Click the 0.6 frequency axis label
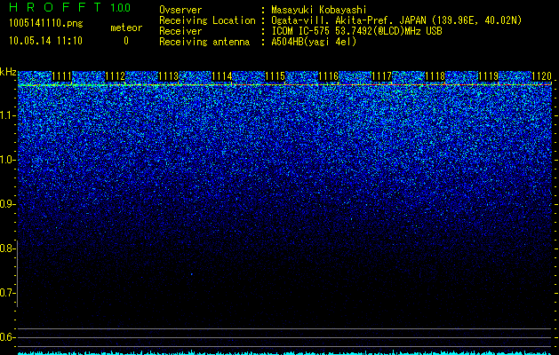The height and width of the screenshot is (355, 559). click(7, 337)
